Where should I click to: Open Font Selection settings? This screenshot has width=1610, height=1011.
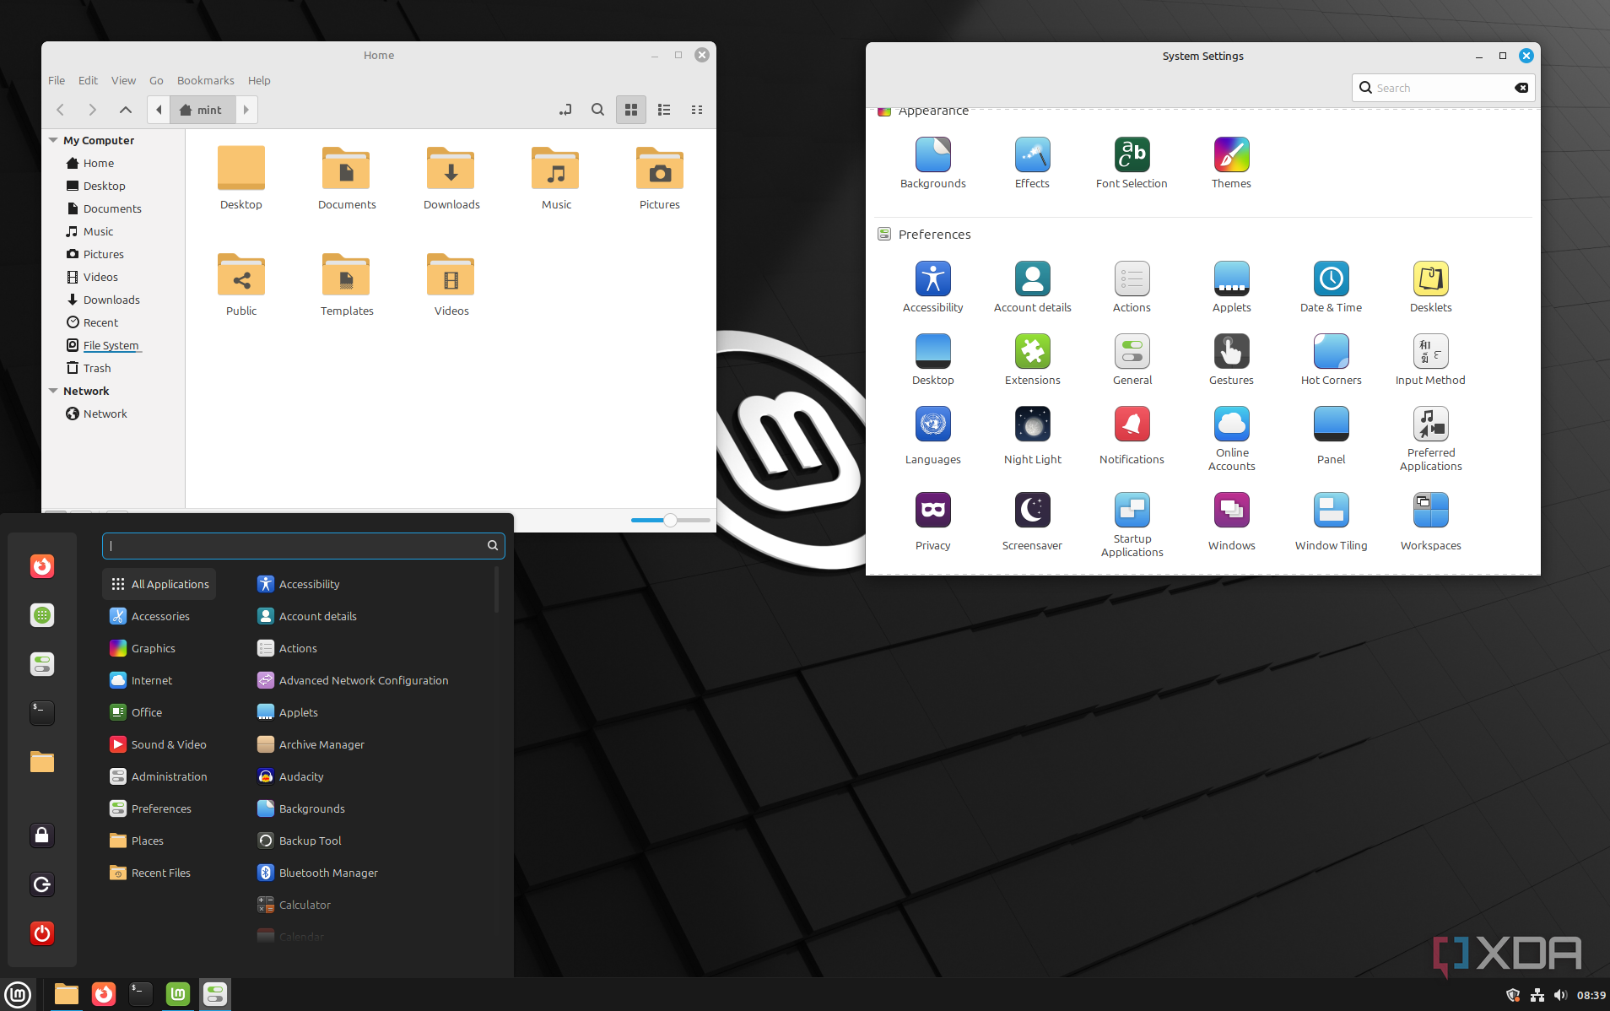tap(1132, 163)
